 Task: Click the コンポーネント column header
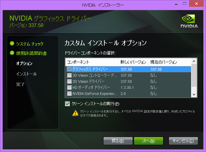tap(92, 62)
